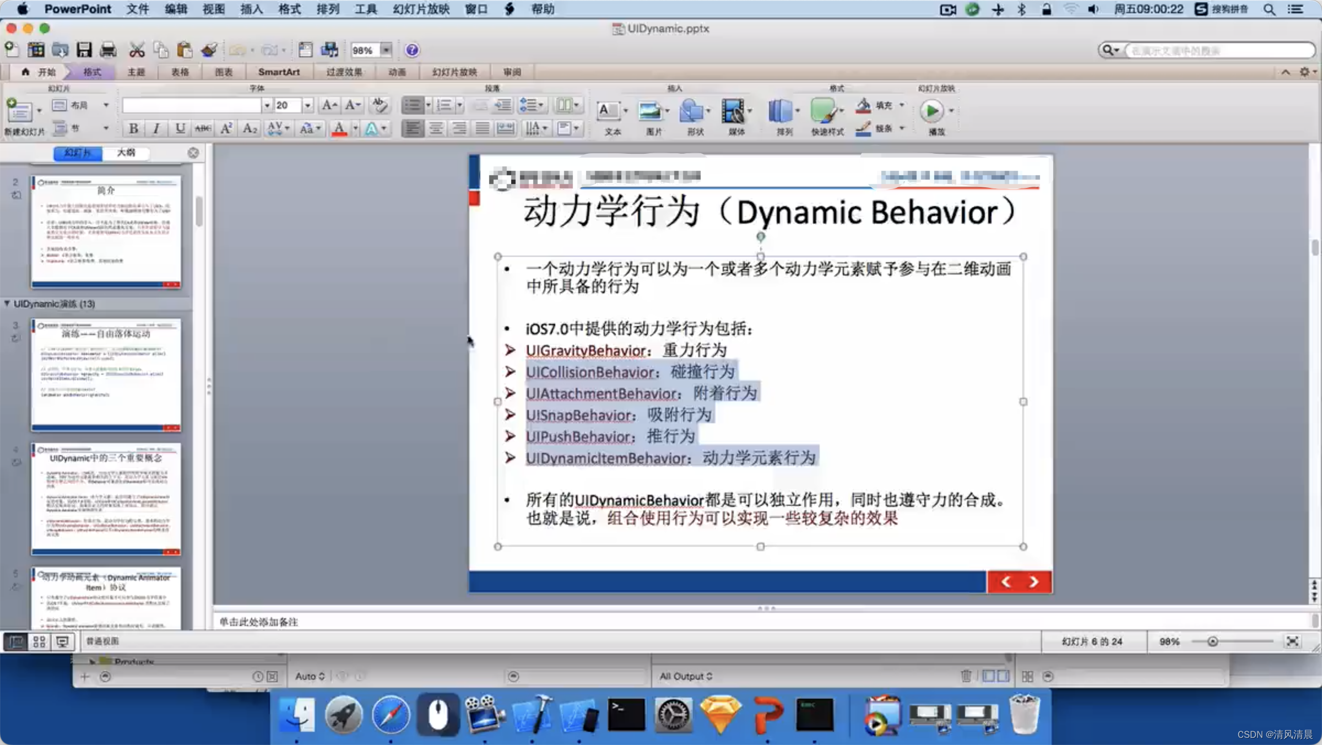
Task: Toggle Underline formatting
Action: (180, 128)
